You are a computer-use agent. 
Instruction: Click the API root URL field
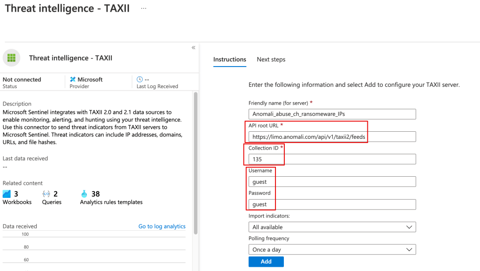click(332, 136)
